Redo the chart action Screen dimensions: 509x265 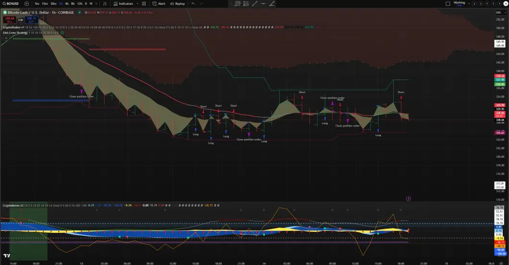tap(201, 3)
